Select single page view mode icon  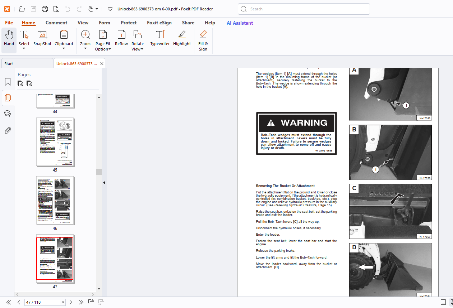tap(443, 302)
